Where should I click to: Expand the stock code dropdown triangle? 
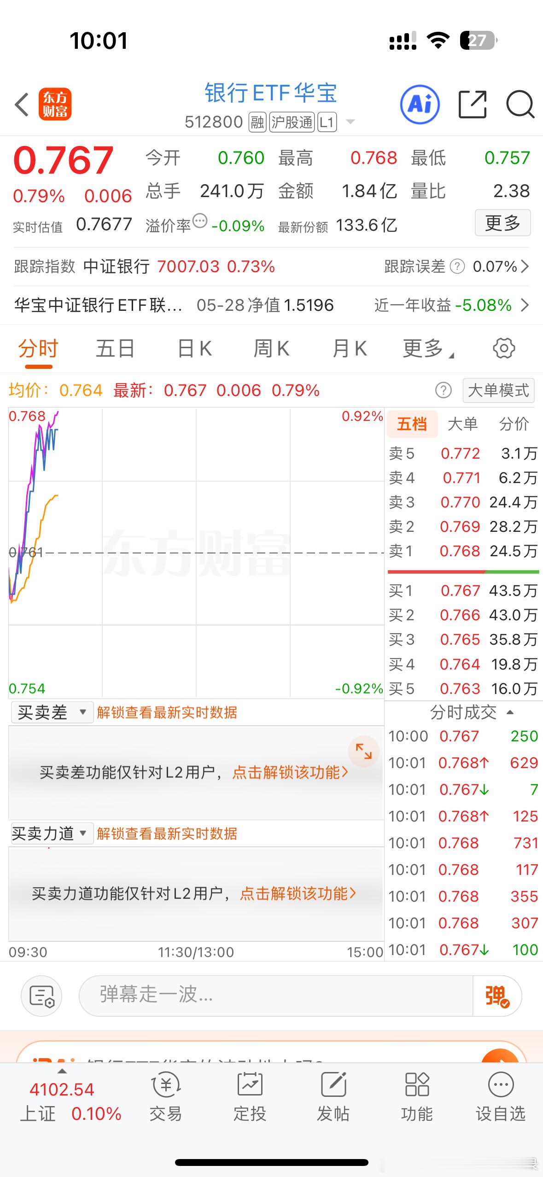350,122
